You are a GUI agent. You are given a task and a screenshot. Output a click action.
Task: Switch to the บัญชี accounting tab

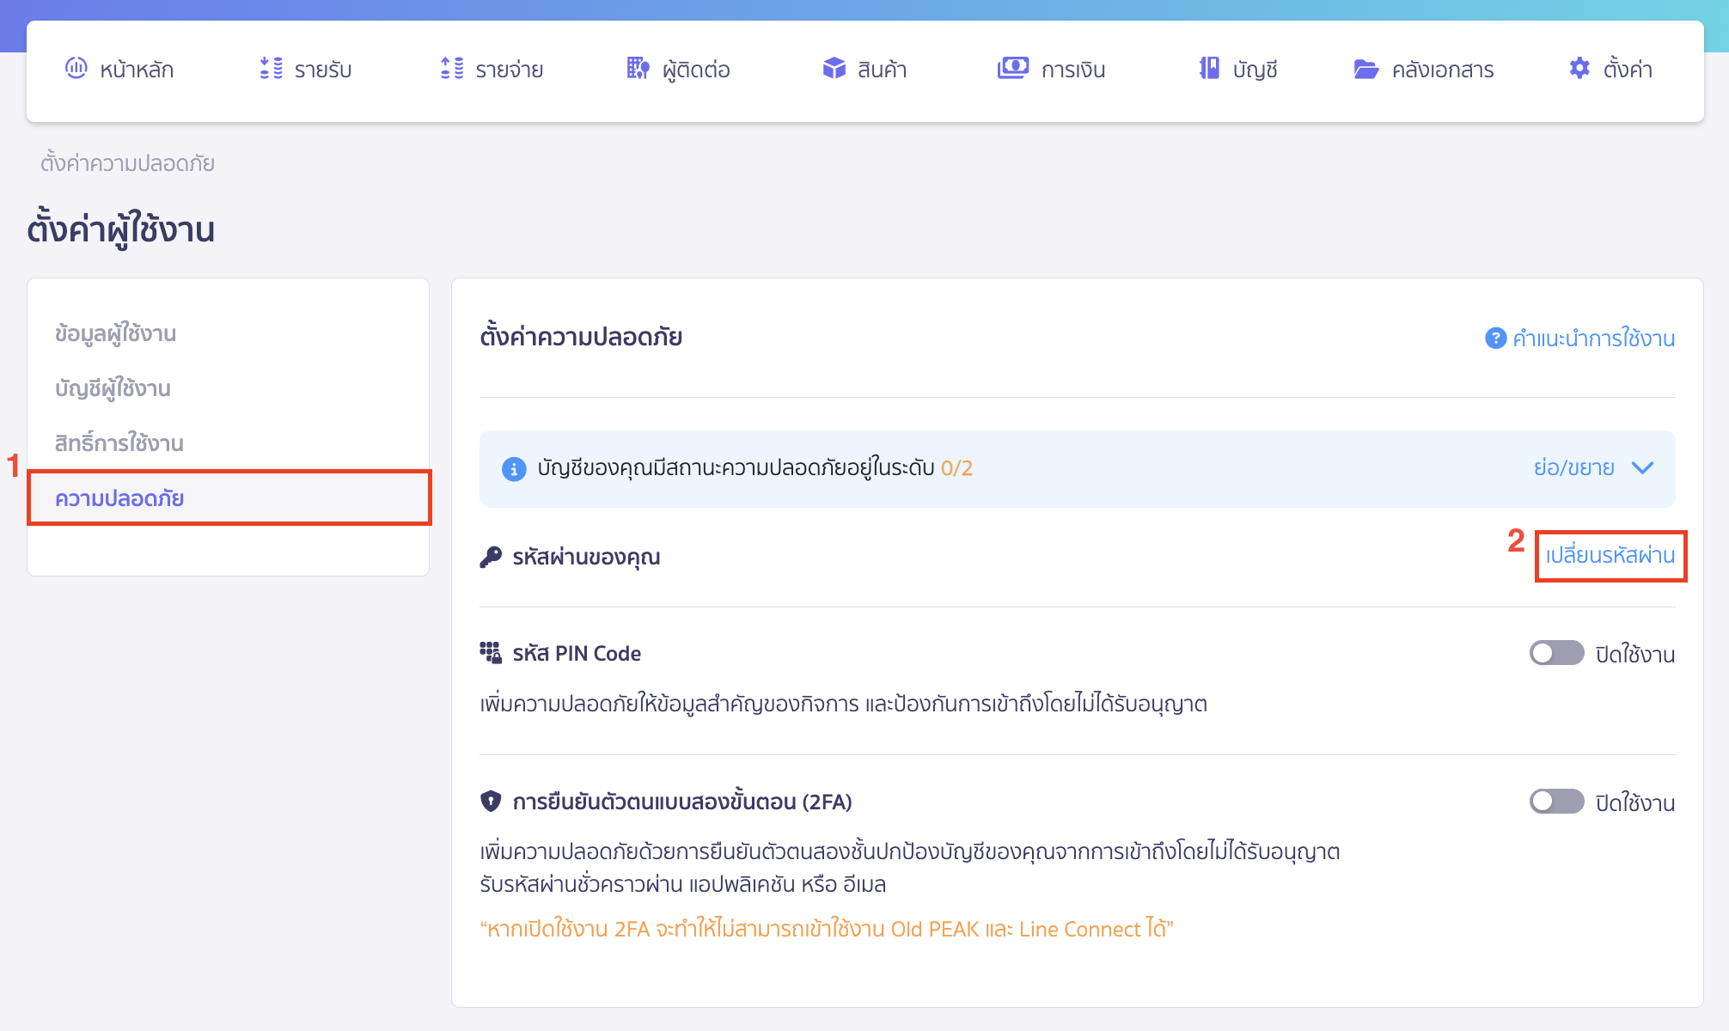[1236, 69]
